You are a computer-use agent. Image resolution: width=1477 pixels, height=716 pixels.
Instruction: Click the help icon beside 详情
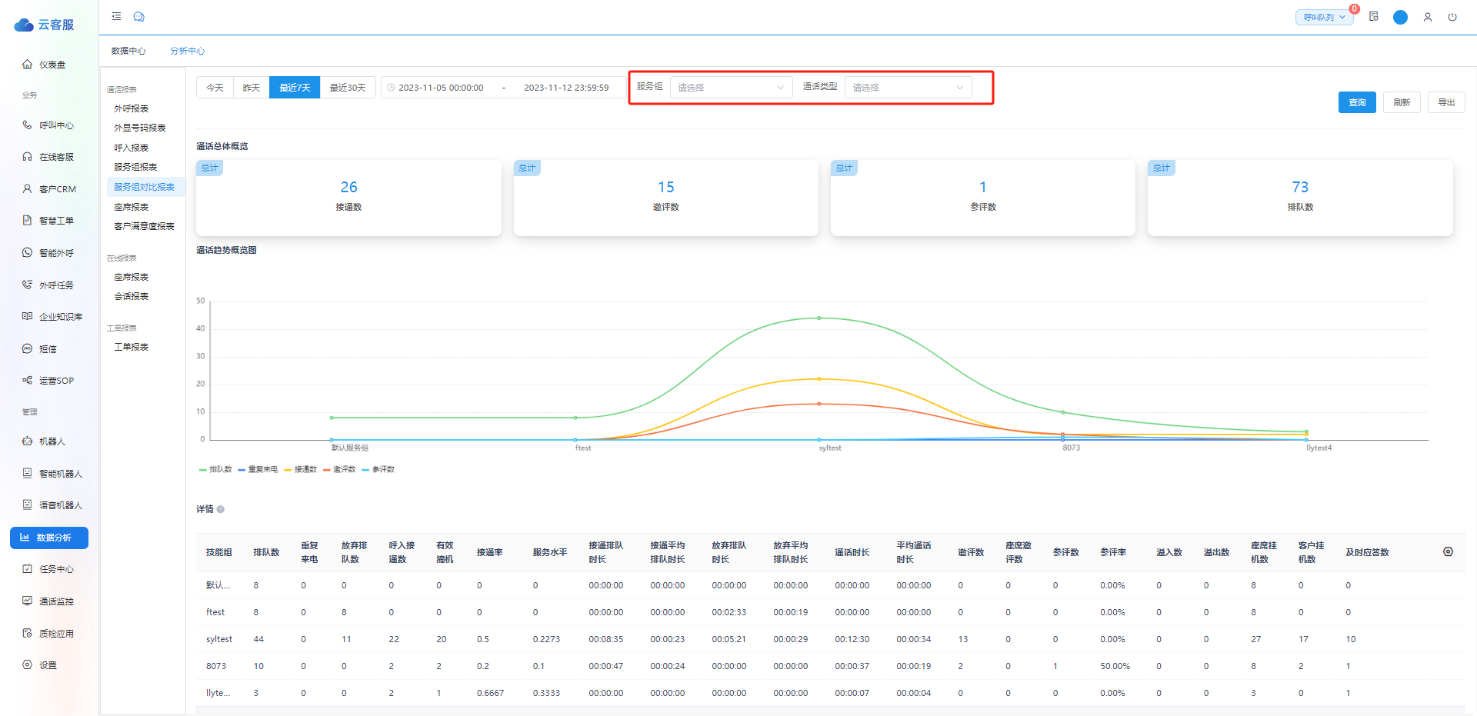point(221,509)
